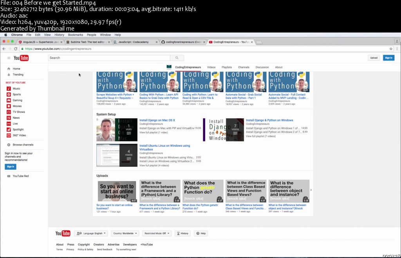Open the Ubuntu Linux Virtualbox playlist thumbnail

pos(117,155)
